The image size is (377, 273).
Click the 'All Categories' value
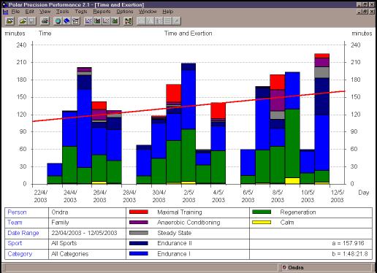pos(70,254)
